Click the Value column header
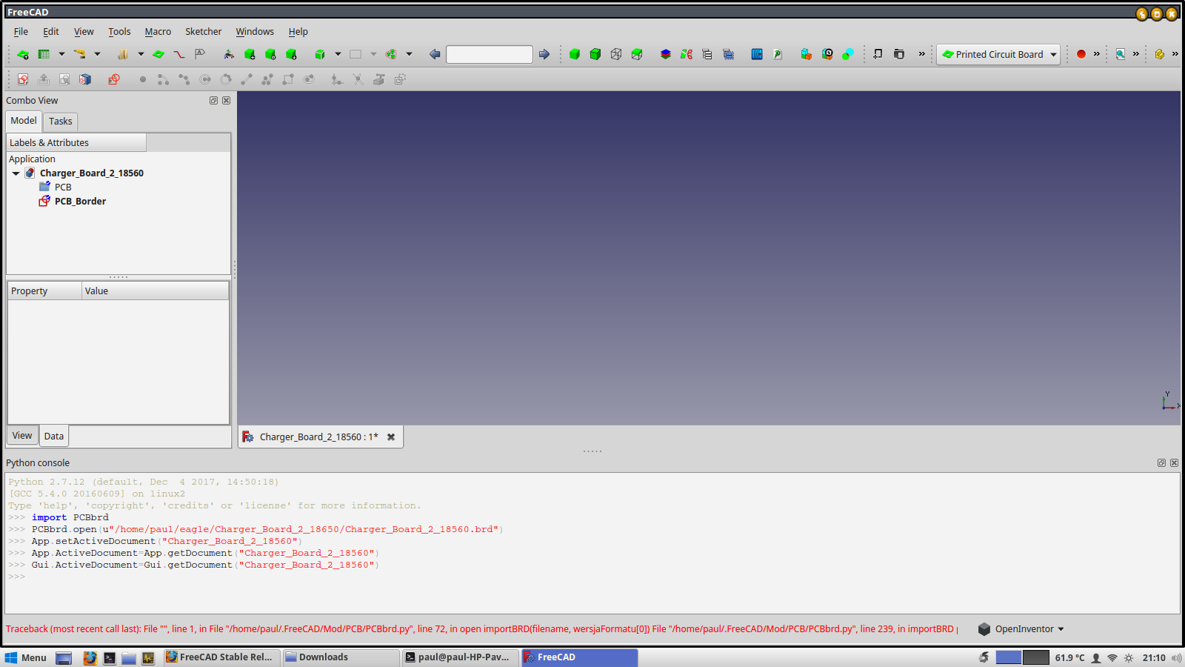Screen dimensions: 1185x667 pos(155,291)
